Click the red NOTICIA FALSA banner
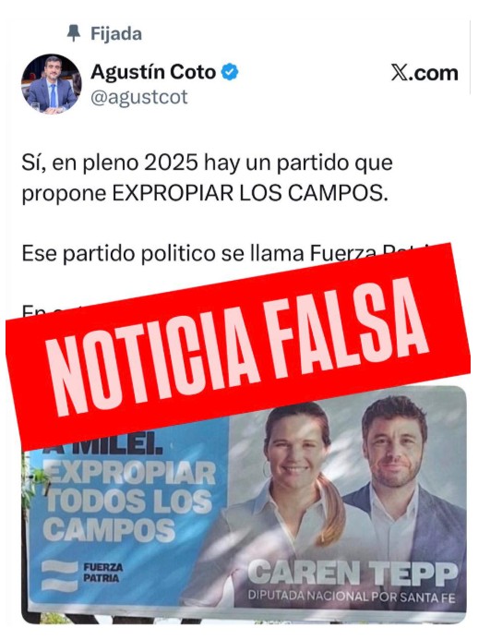 click(238, 347)
